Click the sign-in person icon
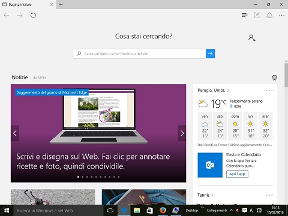The width and height of the screenshot is (288, 216). (x=251, y=38)
